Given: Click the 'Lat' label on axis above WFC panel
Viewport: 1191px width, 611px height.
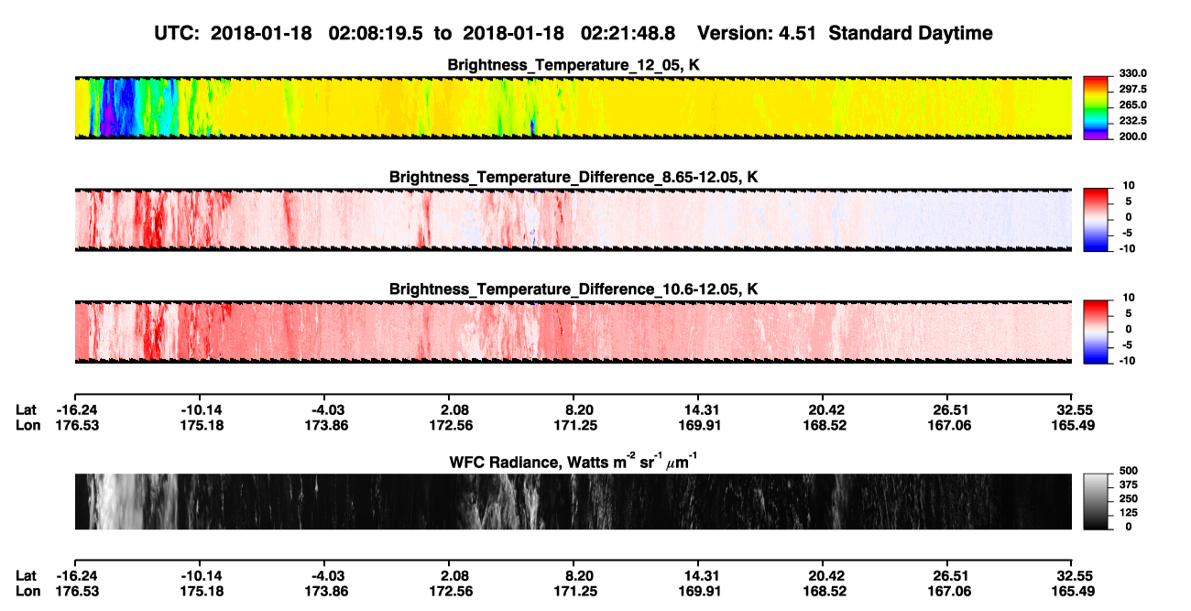Looking at the screenshot, I should point(26,410).
